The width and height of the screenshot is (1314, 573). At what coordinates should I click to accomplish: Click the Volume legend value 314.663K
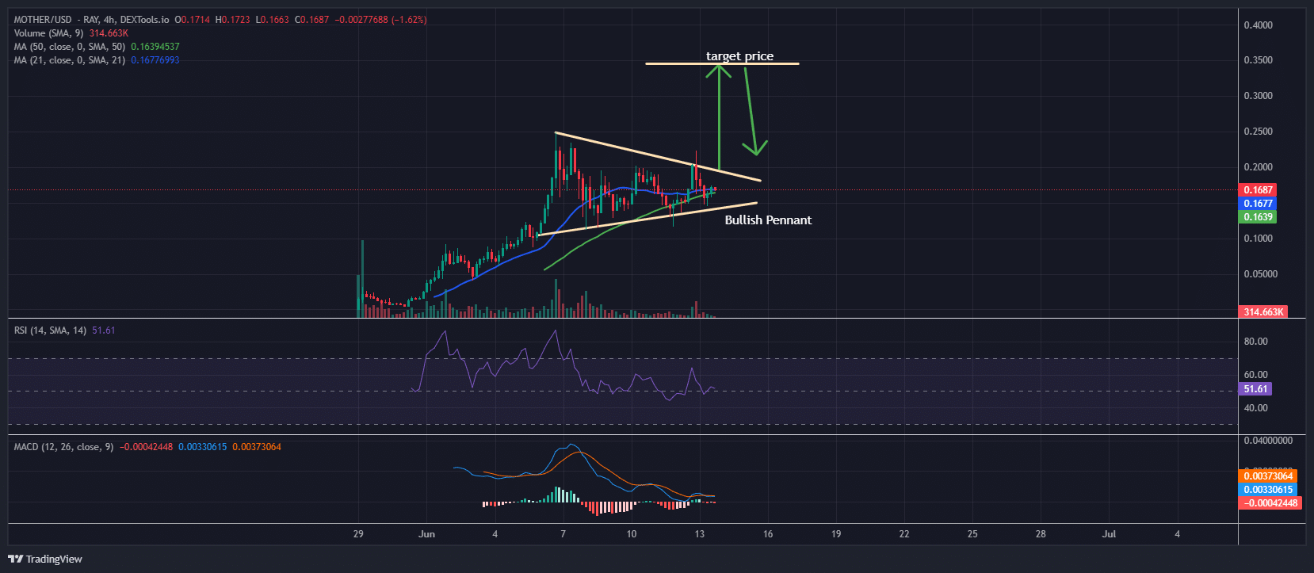click(x=109, y=33)
